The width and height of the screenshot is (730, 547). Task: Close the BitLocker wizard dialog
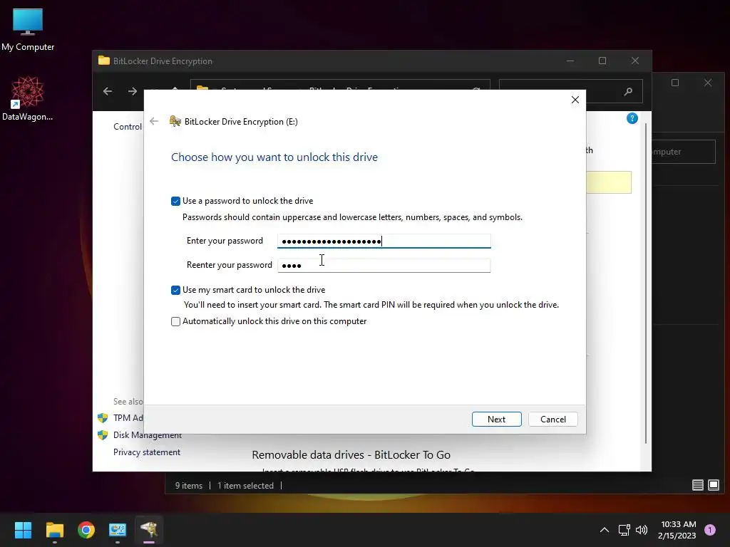575,100
